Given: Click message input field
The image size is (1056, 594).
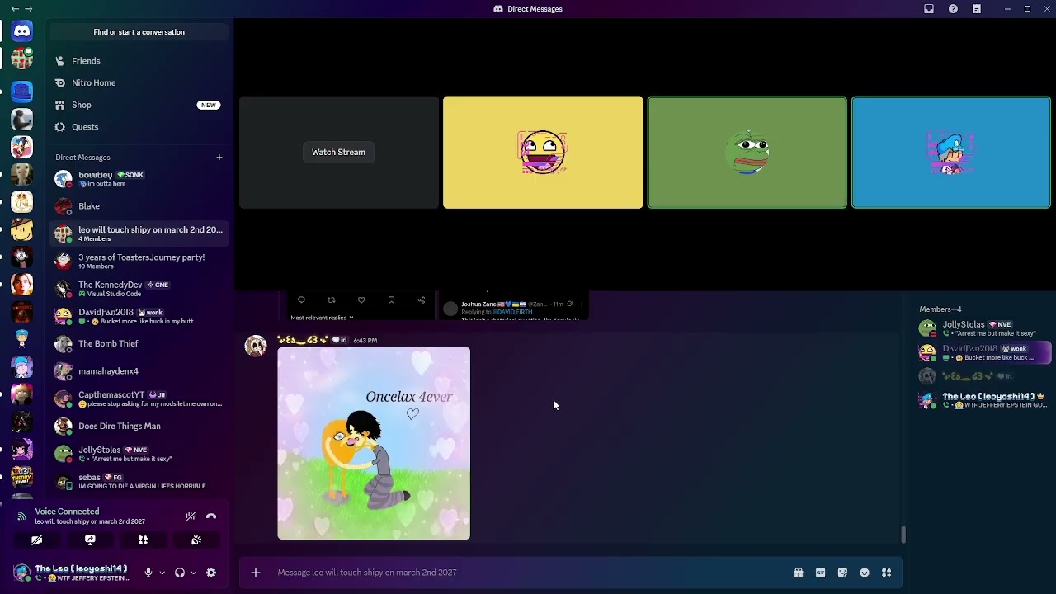Looking at the screenshot, I should click(x=528, y=573).
